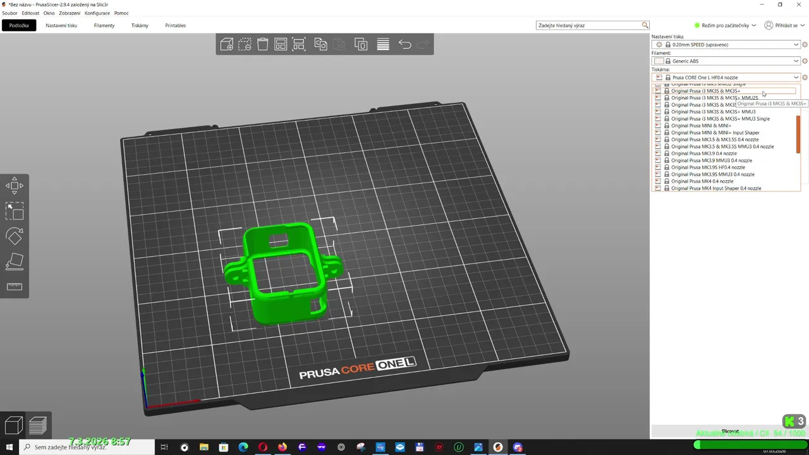Switch to layers preview view icon
The height and width of the screenshot is (455, 809).
(38, 425)
